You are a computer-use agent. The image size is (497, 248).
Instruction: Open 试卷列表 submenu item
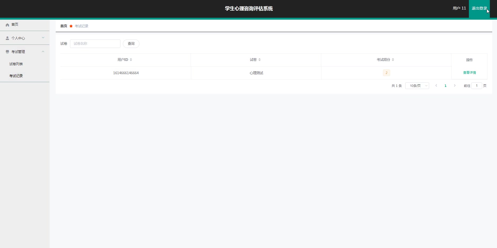(x=16, y=64)
